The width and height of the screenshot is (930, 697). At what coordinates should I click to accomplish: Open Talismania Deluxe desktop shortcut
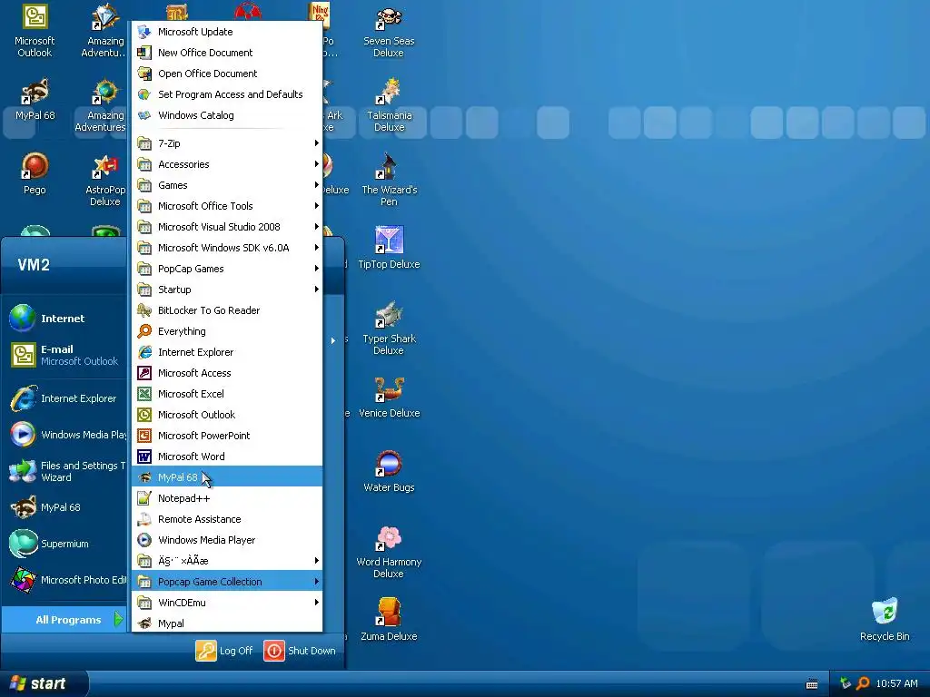point(389,105)
